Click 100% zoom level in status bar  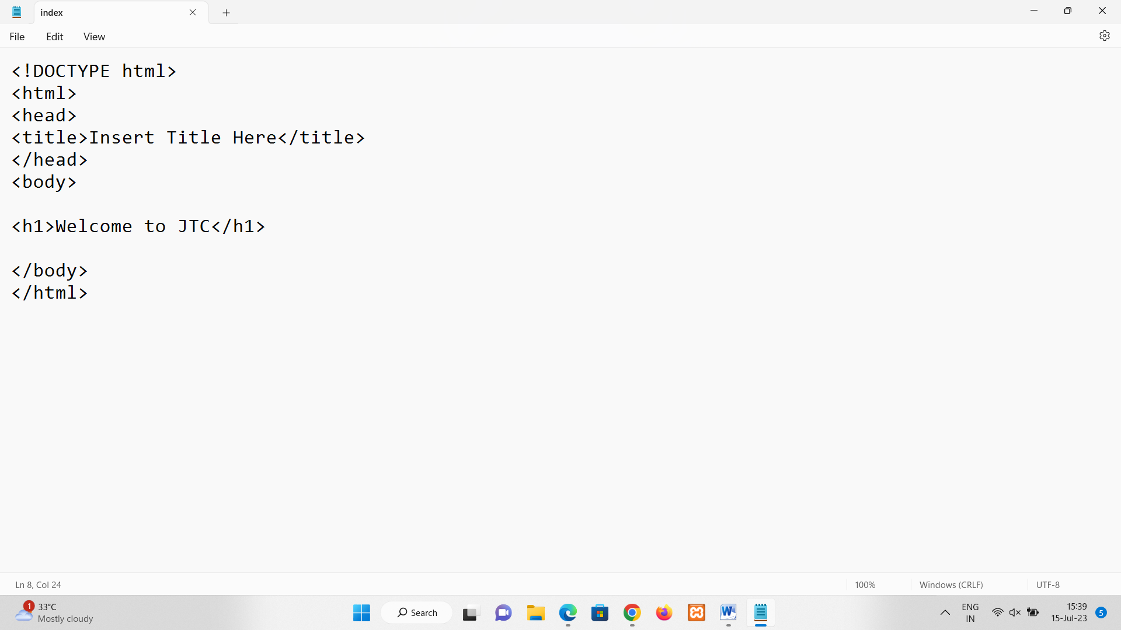(x=865, y=584)
